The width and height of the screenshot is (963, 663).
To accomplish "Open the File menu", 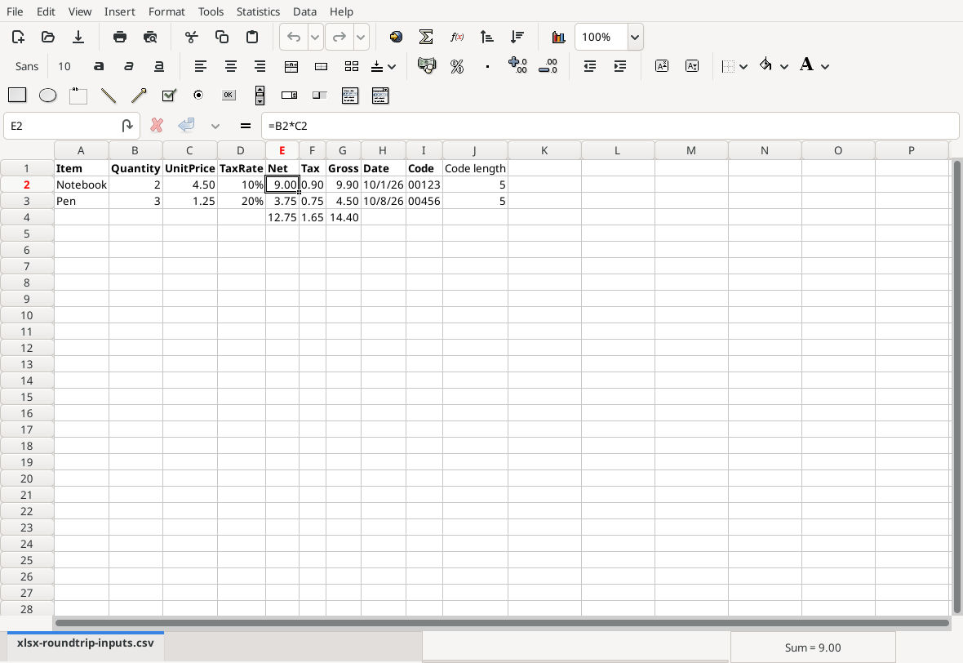I will pos(14,11).
